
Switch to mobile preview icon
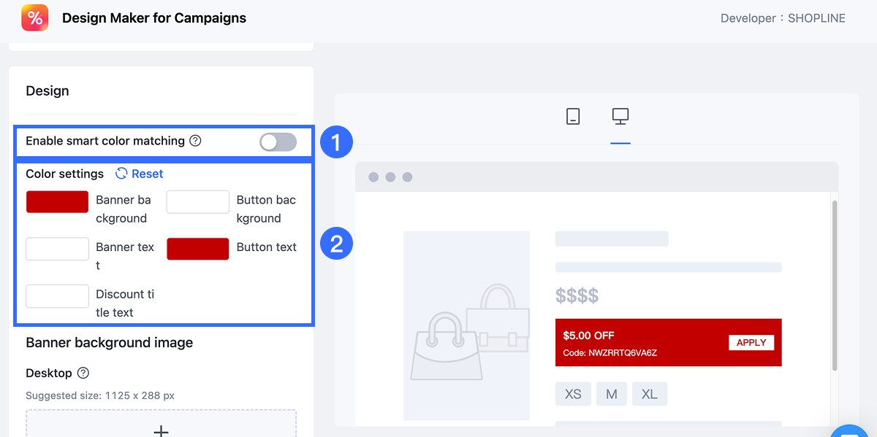pos(573,116)
